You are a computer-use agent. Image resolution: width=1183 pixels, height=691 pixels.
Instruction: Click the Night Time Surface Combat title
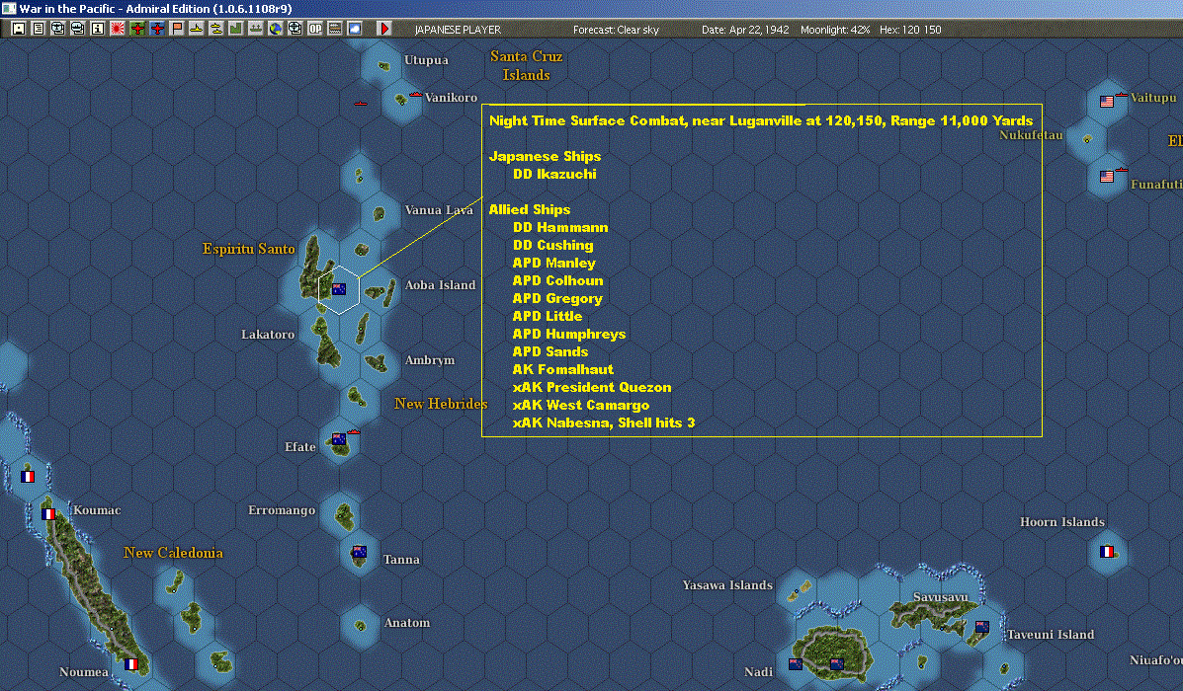coord(761,120)
